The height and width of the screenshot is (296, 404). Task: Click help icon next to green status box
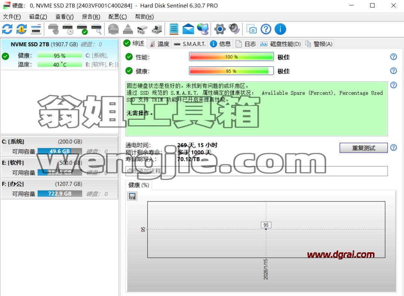394,85
